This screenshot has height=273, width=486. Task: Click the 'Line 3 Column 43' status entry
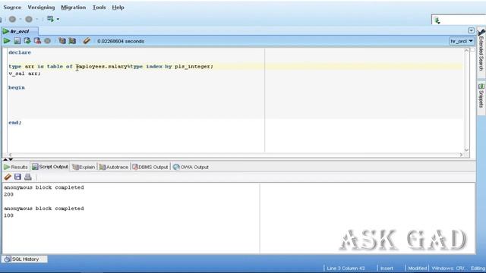point(346,268)
